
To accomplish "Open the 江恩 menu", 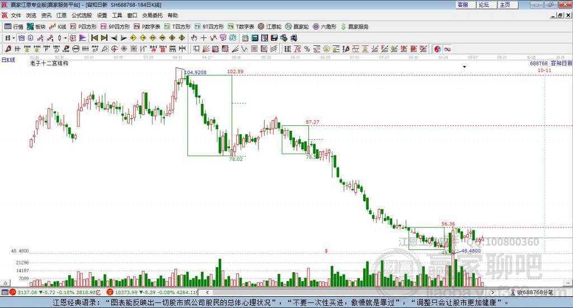I will (x=62, y=15).
